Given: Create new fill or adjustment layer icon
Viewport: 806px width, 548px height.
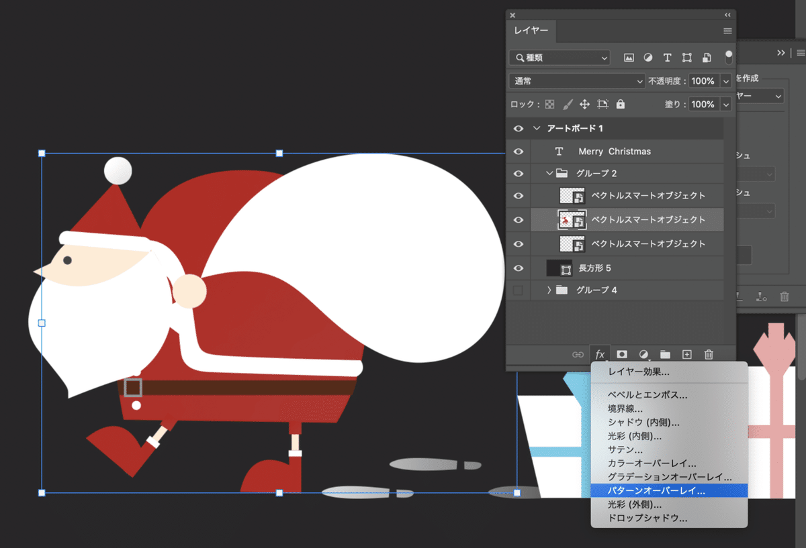Looking at the screenshot, I should pyautogui.click(x=643, y=354).
